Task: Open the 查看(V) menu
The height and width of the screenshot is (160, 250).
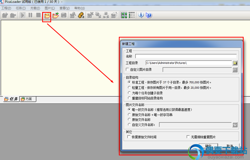Action: click(x=65, y=8)
